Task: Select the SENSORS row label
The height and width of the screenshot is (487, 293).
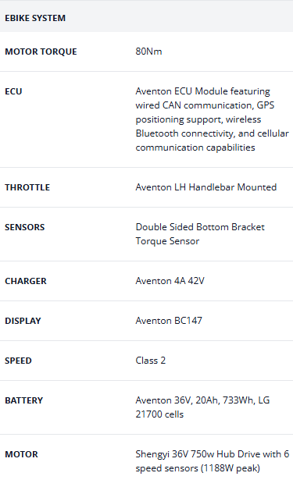Action: coord(25,227)
